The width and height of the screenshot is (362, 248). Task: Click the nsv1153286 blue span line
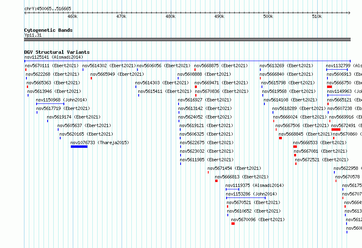click(246, 198)
